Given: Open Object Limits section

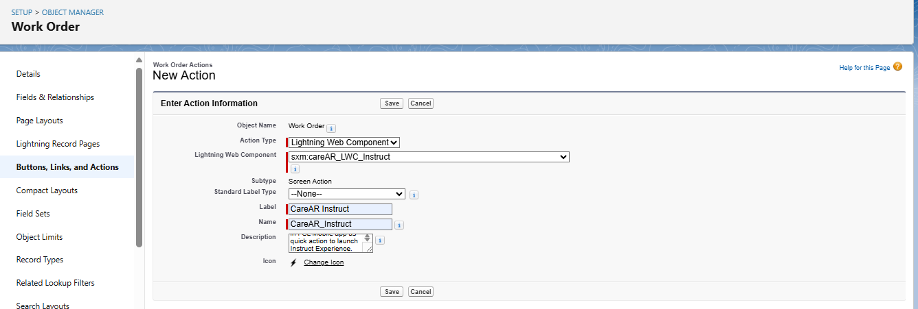Looking at the screenshot, I should 39,237.
